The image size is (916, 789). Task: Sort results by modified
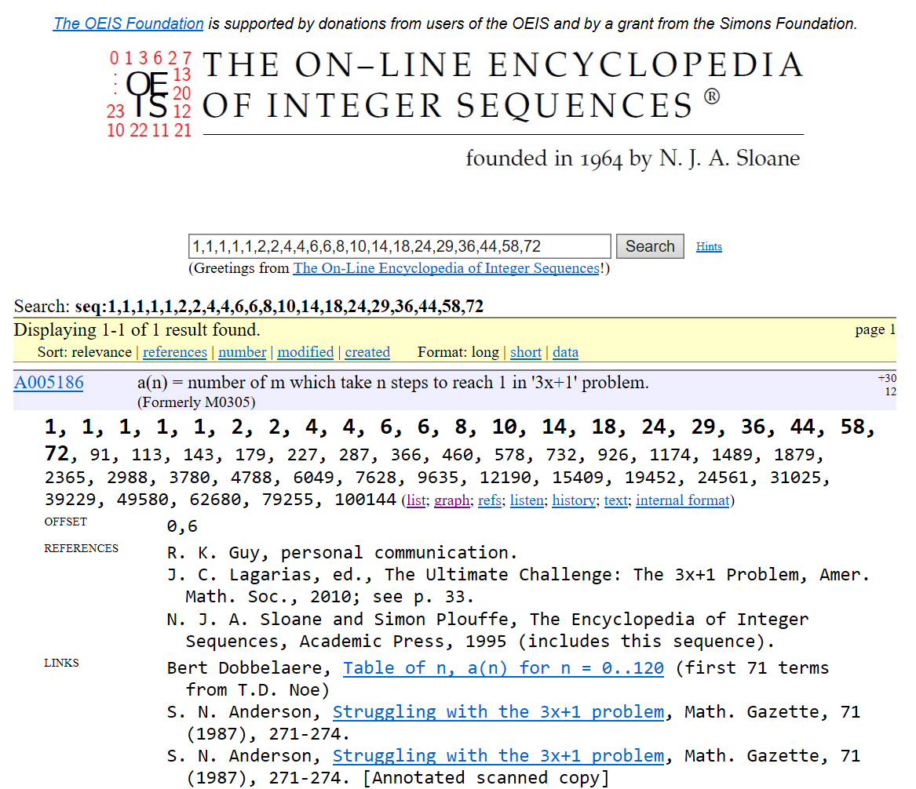coord(305,352)
